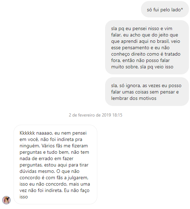
Task: Click the line "dúvidas mesmo. O que não"
Action: tap(49, 171)
